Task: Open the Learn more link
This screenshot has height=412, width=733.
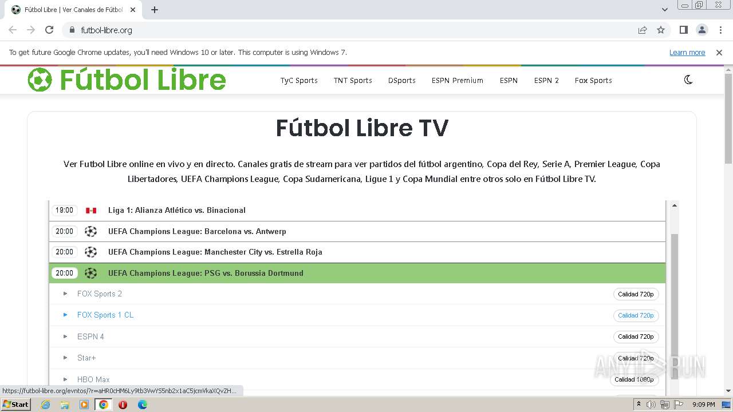Action: (x=687, y=52)
